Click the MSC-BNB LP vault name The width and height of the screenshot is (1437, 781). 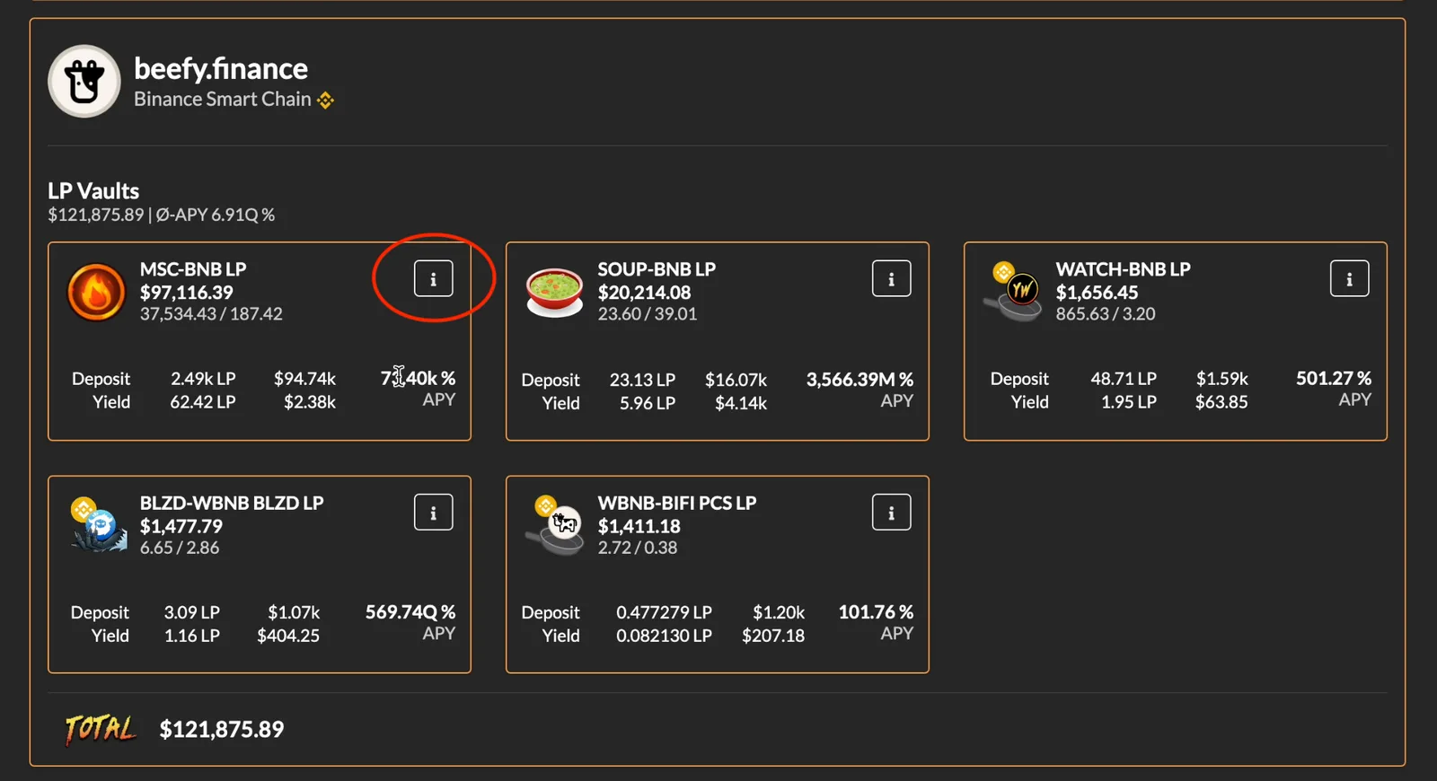pos(193,268)
